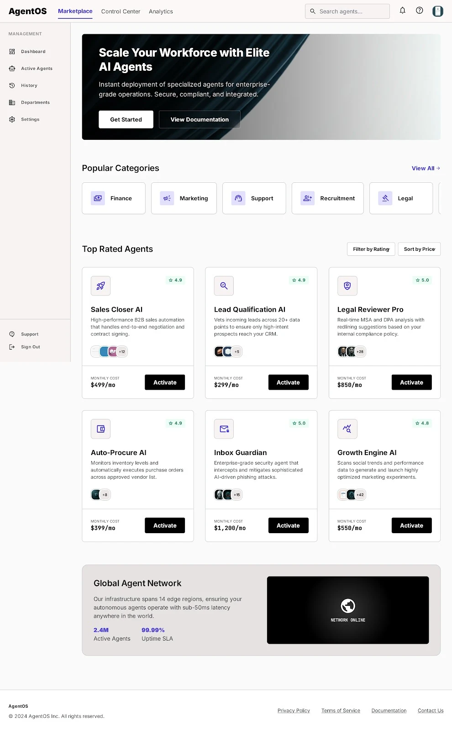452x731 pixels.
Task: Focus the Search agents input field
Action: coord(347,11)
